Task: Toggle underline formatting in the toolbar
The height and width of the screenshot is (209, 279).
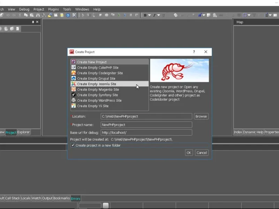Action: click(164, 15)
